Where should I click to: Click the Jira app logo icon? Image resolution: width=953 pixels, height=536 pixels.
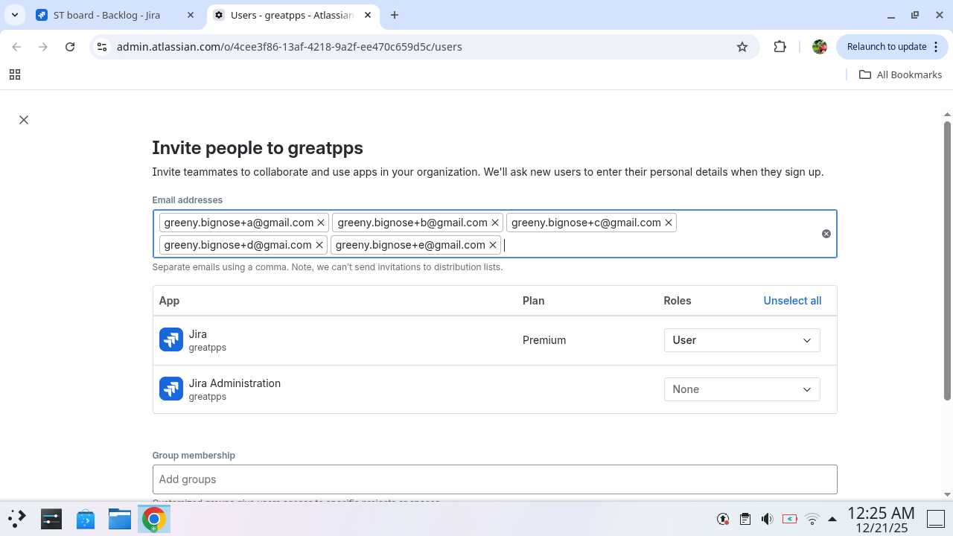coord(171,340)
